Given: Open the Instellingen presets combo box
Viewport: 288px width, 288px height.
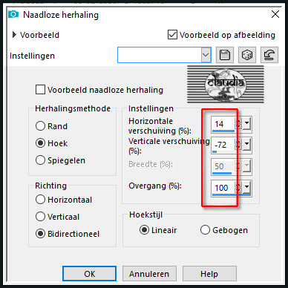Looking at the screenshot, I should click(164, 55).
